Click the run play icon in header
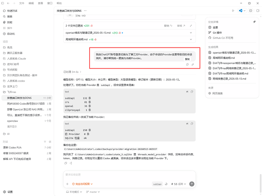 click(233, 11)
